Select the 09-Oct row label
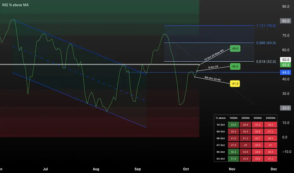Image resolution: width=294 pixels, height=173 pixels. pyautogui.click(x=220, y=132)
